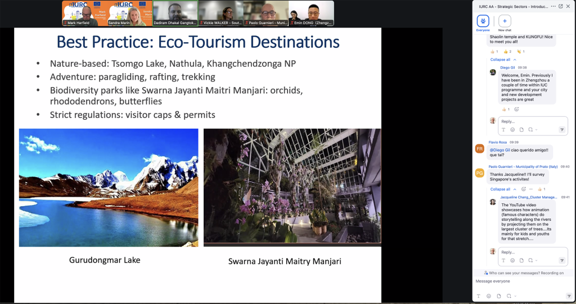Click file attachment icon in bottom toolbar
This screenshot has height=304, width=576.
point(498,296)
